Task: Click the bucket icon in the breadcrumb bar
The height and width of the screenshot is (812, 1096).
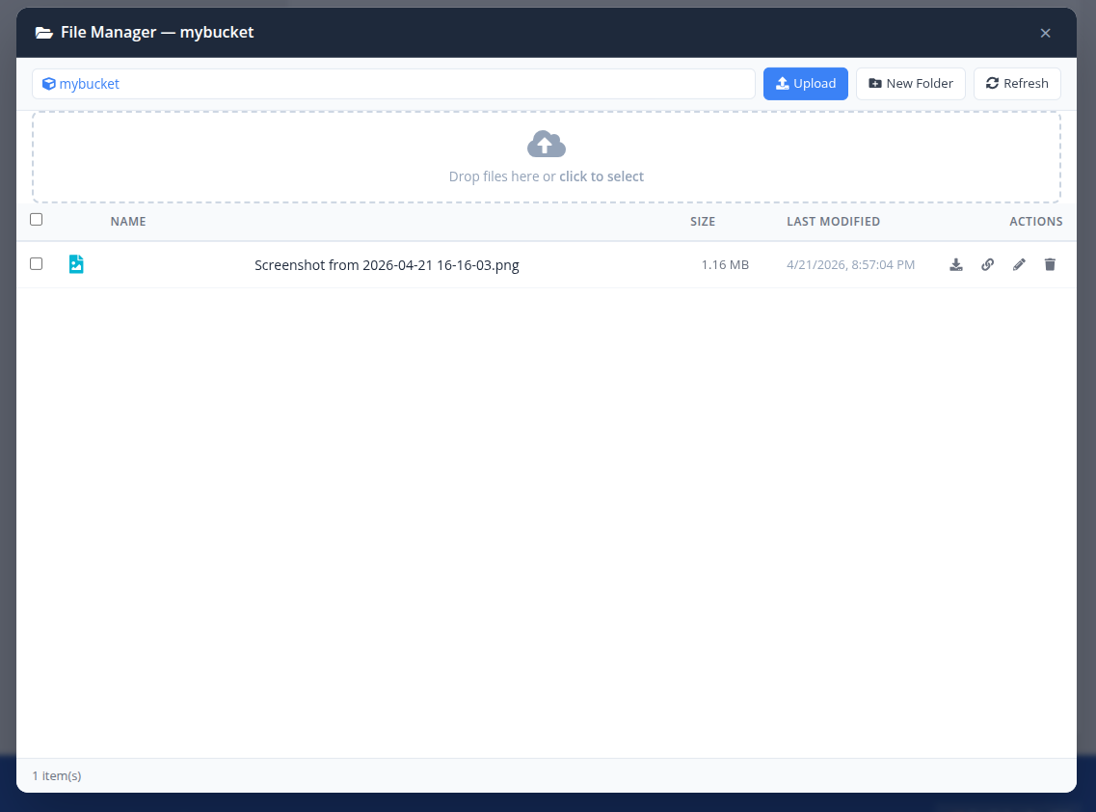Action: (x=48, y=84)
